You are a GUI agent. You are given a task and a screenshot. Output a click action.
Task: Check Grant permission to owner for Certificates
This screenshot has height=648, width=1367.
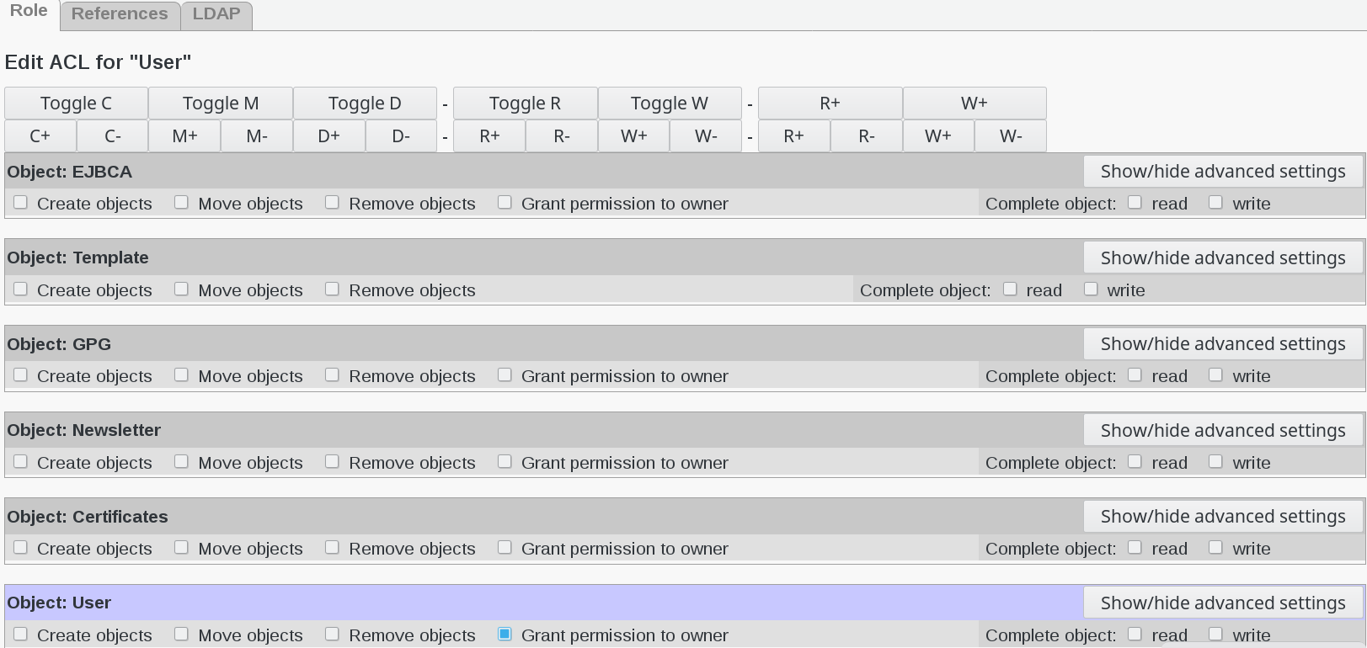505,548
